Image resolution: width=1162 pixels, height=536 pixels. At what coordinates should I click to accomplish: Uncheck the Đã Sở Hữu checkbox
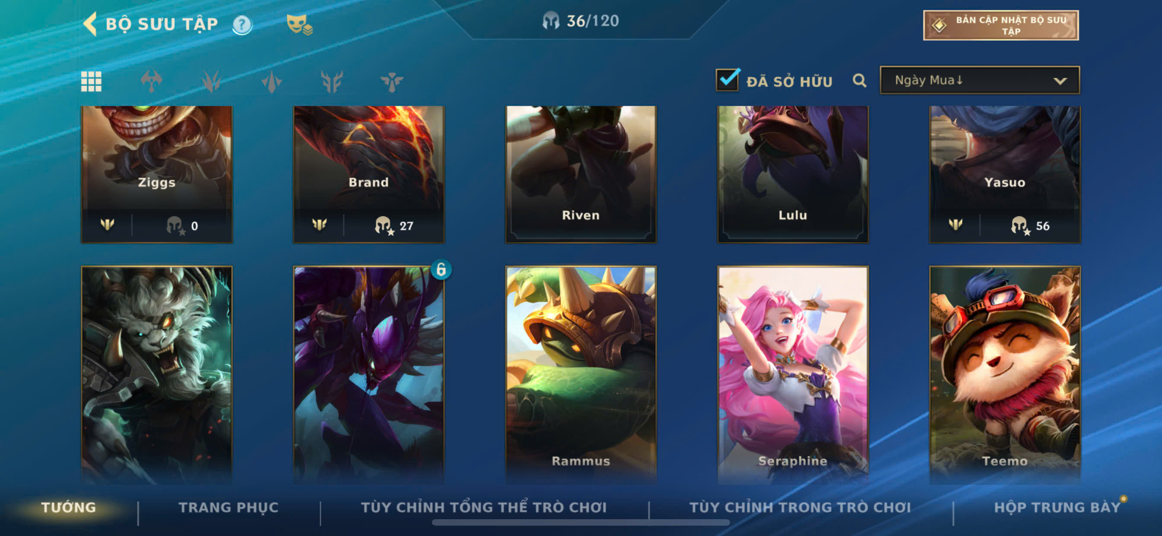coord(728,80)
